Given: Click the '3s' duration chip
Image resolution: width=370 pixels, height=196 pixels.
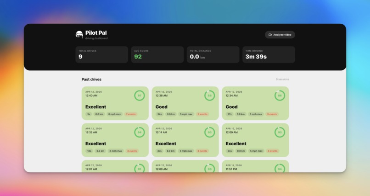Looking at the screenshot, I should [x=89, y=114].
